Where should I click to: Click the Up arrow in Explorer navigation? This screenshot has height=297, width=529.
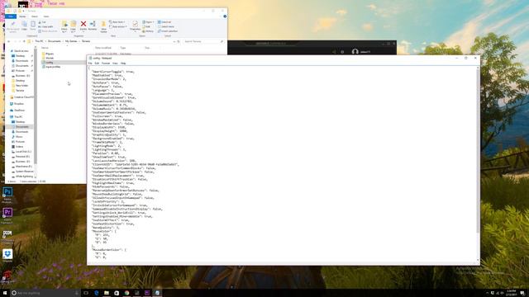coord(24,41)
